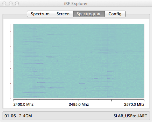Click the 2400.0 Mhz axis label
Viewport: 152px width, 122px height.
[23, 105]
